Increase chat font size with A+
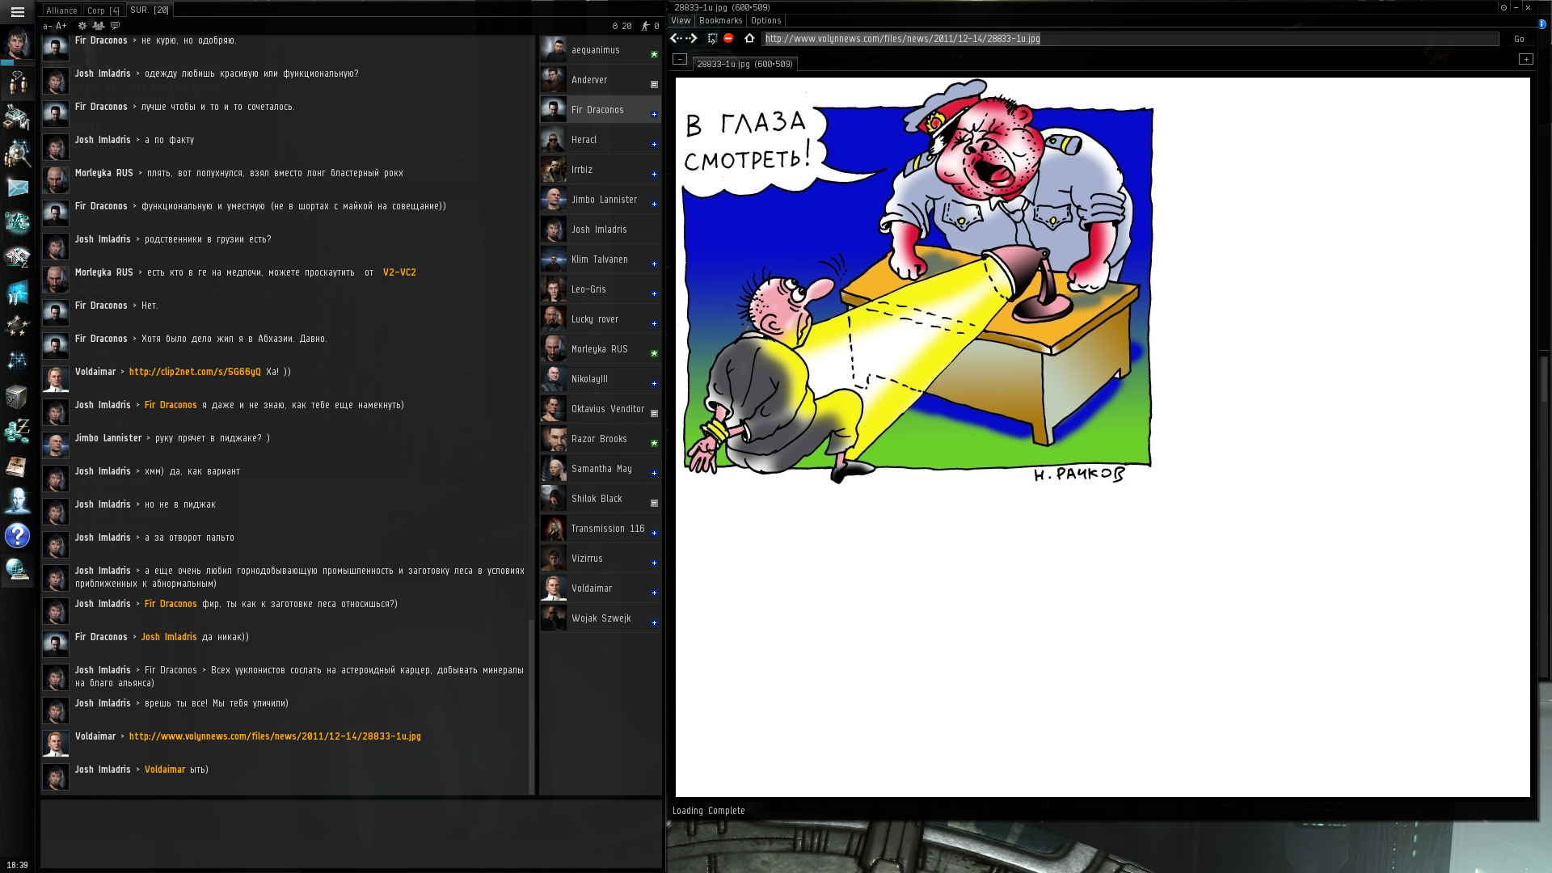 pyautogui.click(x=61, y=26)
